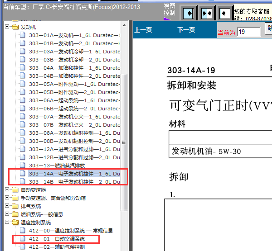This screenshot has width=272, height=251.
Task: Expand the 手动变速器、离合器和分动箱 folder
Action: point(7,198)
